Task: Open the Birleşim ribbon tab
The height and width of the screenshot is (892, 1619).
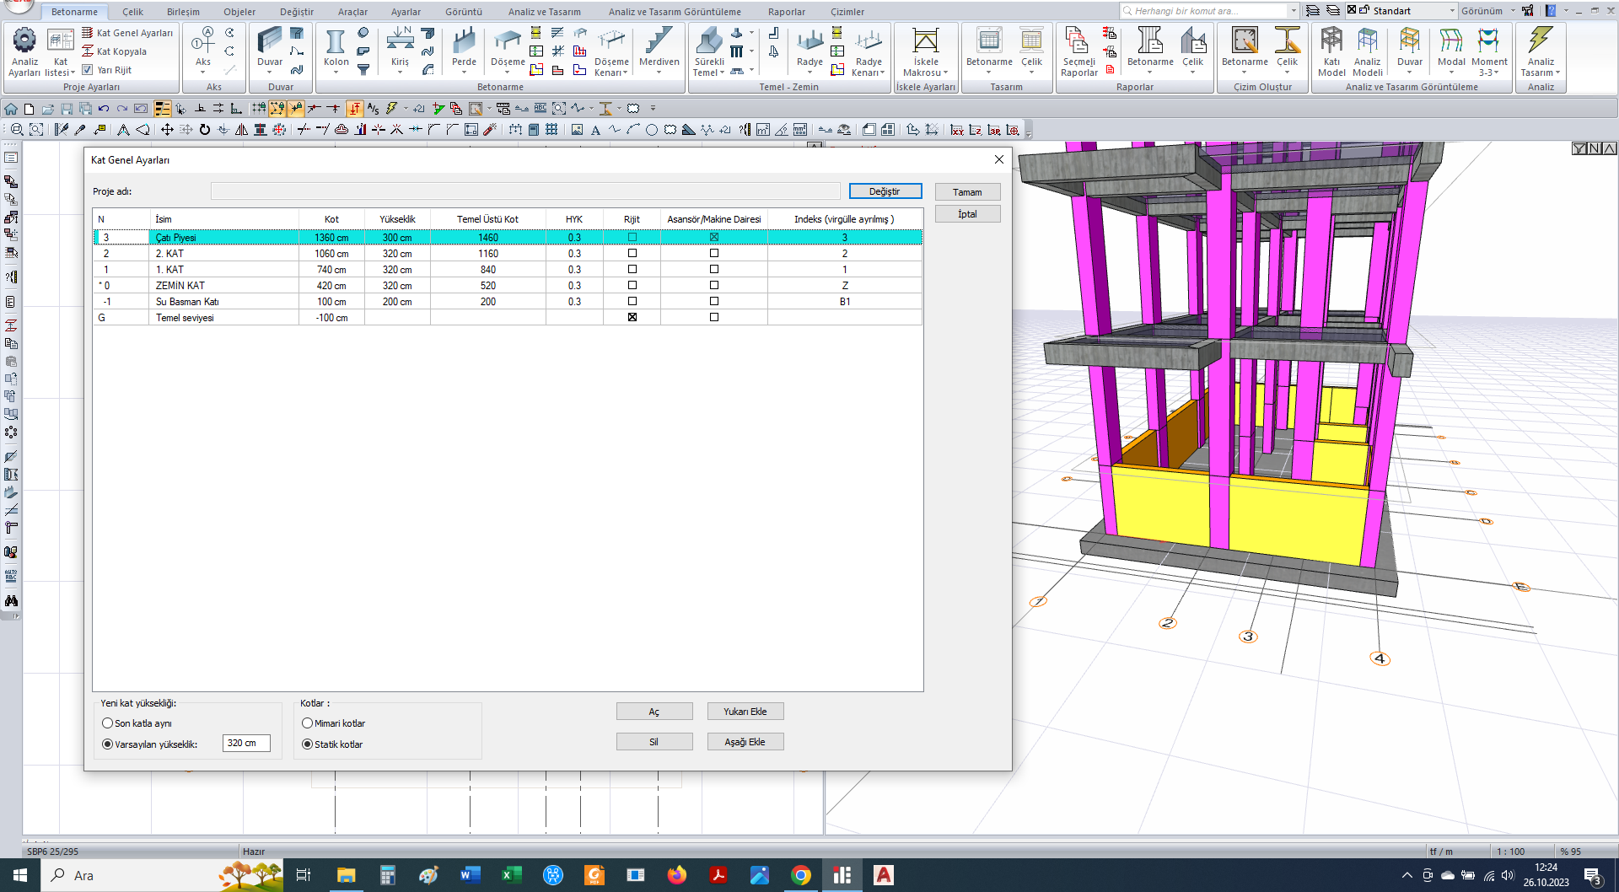Action: (x=183, y=12)
